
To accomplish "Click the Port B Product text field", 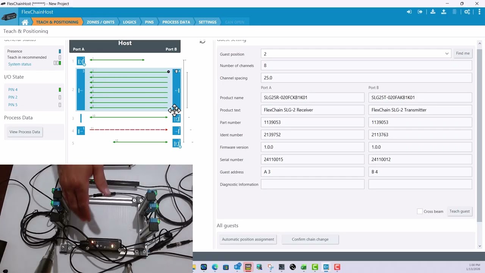I will tap(420, 110).
